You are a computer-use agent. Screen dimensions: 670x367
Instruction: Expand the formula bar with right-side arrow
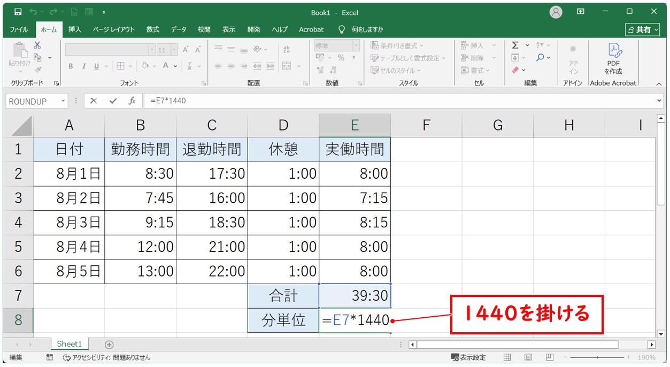(659, 101)
